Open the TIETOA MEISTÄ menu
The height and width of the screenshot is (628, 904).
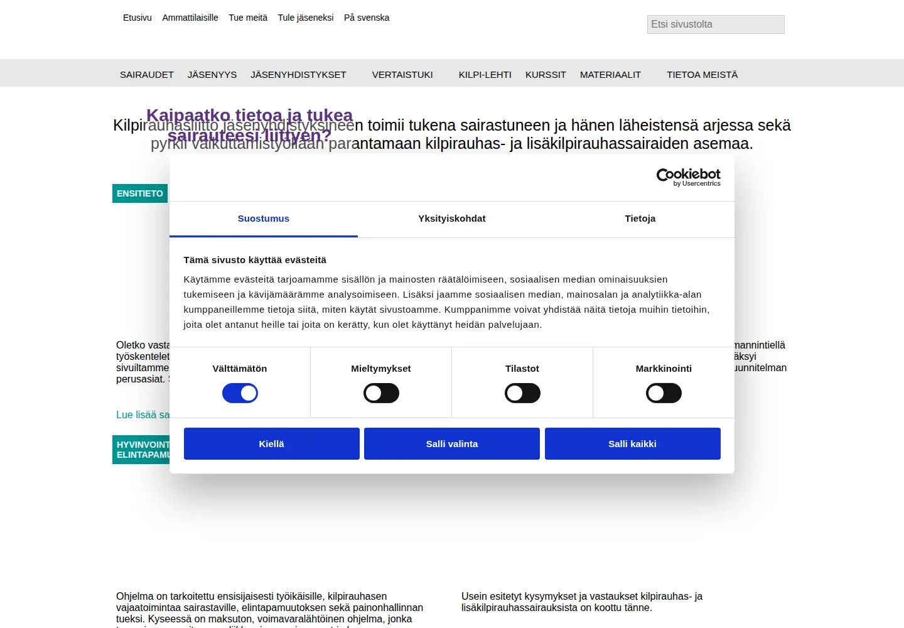click(x=702, y=75)
